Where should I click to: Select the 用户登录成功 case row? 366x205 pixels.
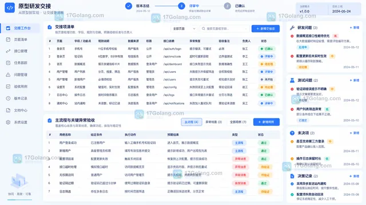[x=163, y=143]
